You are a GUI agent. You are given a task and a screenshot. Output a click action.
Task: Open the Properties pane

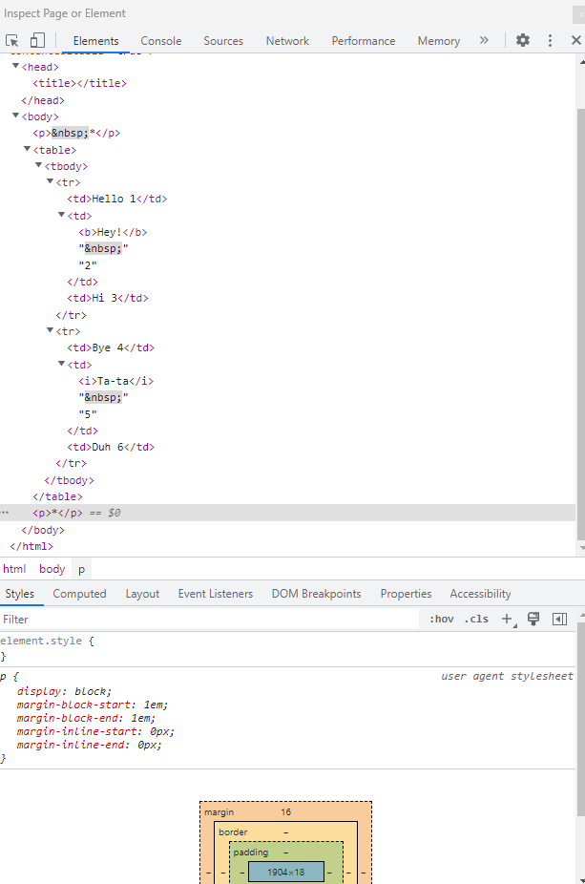[406, 594]
